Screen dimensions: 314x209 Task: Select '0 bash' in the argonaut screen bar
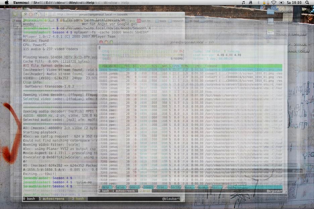tap(104, 191)
